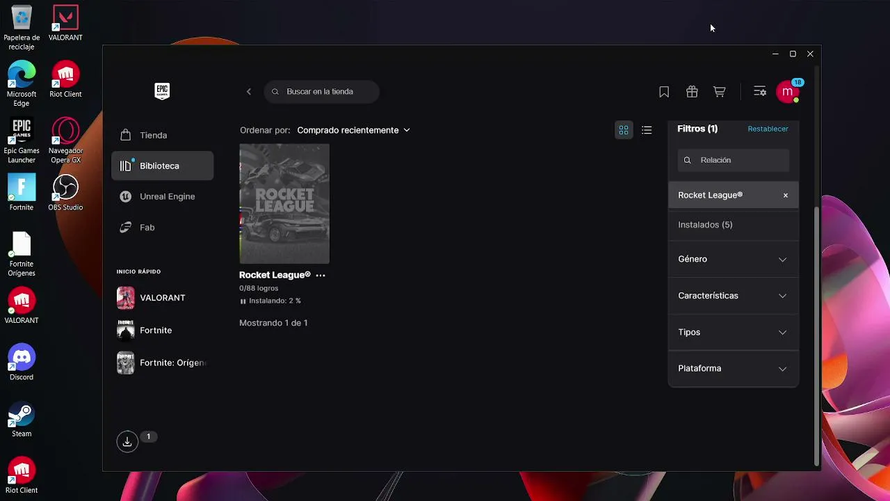890x501 pixels.
Task: Select Navegador Opera GX desktop icon
Action: [x=65, y=141]
